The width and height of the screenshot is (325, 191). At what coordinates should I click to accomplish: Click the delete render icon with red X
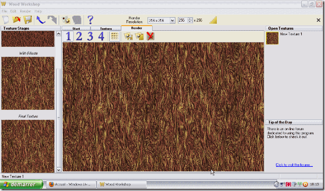click(150, 36)
